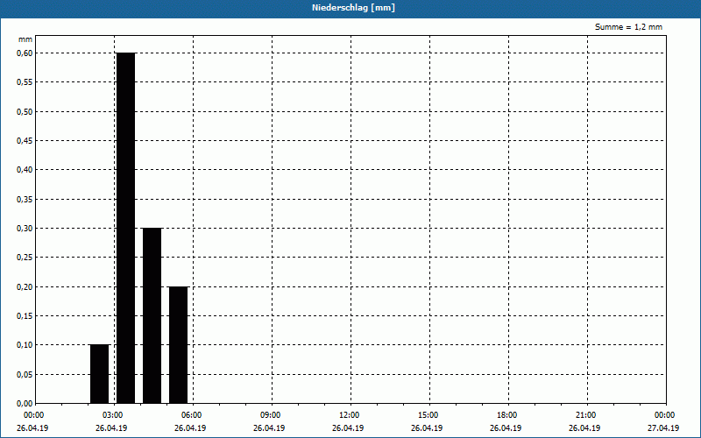701x438 pixels.
Task: Click the 0,15 y-axis value
Action: tap(25, 316)
